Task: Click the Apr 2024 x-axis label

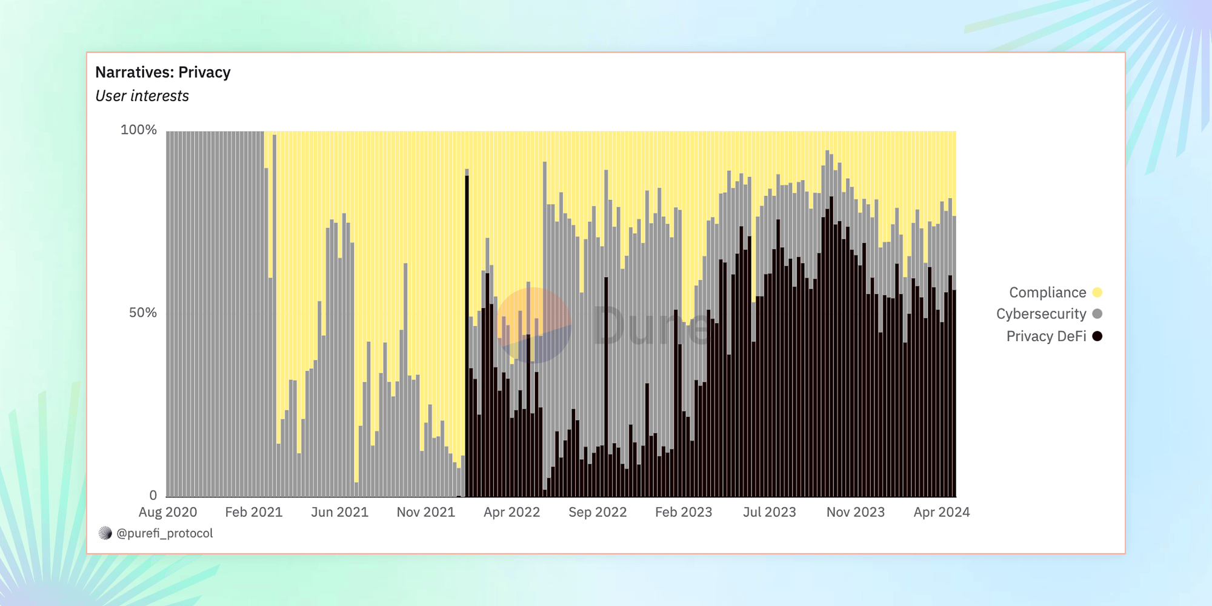Action: pyautogui.click(x=942, y=513)
